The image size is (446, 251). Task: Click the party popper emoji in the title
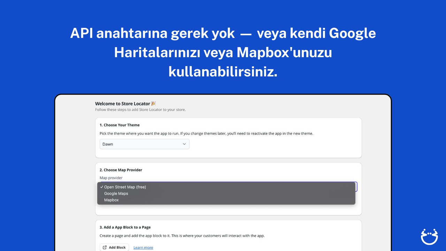click(x=153, y=104)
